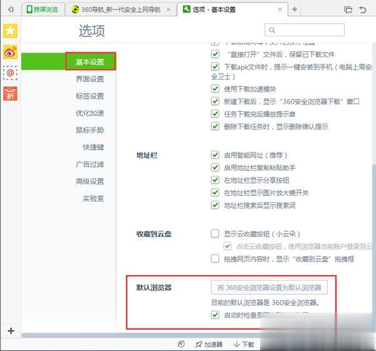Open 快捷键 settings section
376x351 pixels.
point(93,147)
